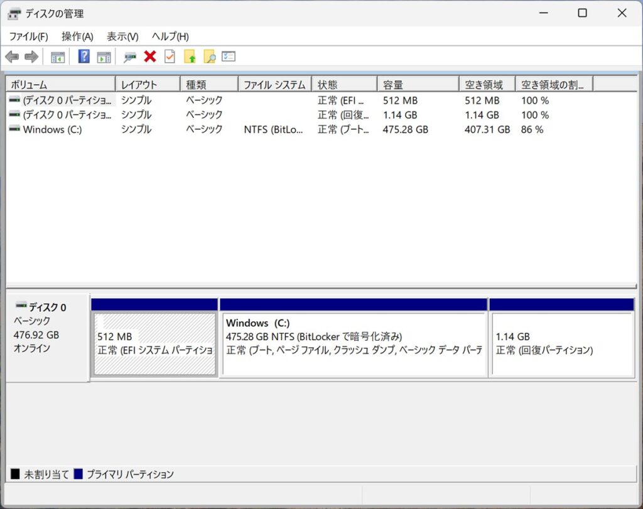Open the ファイル(F) menu

click(x=29, y=36)
